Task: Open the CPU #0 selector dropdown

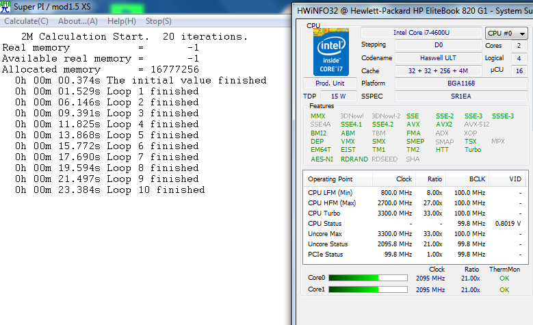Action: point(506,34)
